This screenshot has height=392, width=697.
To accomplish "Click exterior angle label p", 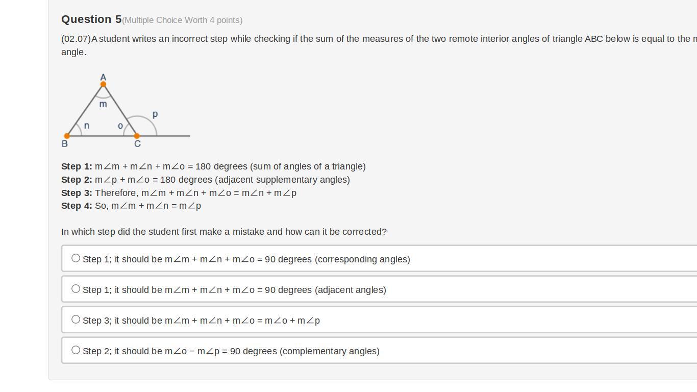I will point(155,114).
